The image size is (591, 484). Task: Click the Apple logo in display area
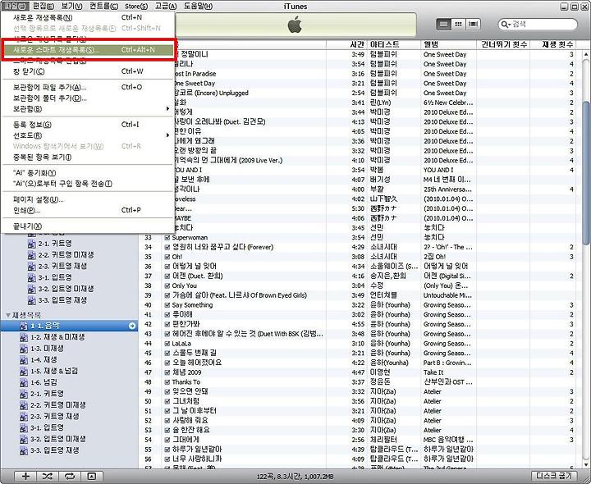(x=295, y=25)
